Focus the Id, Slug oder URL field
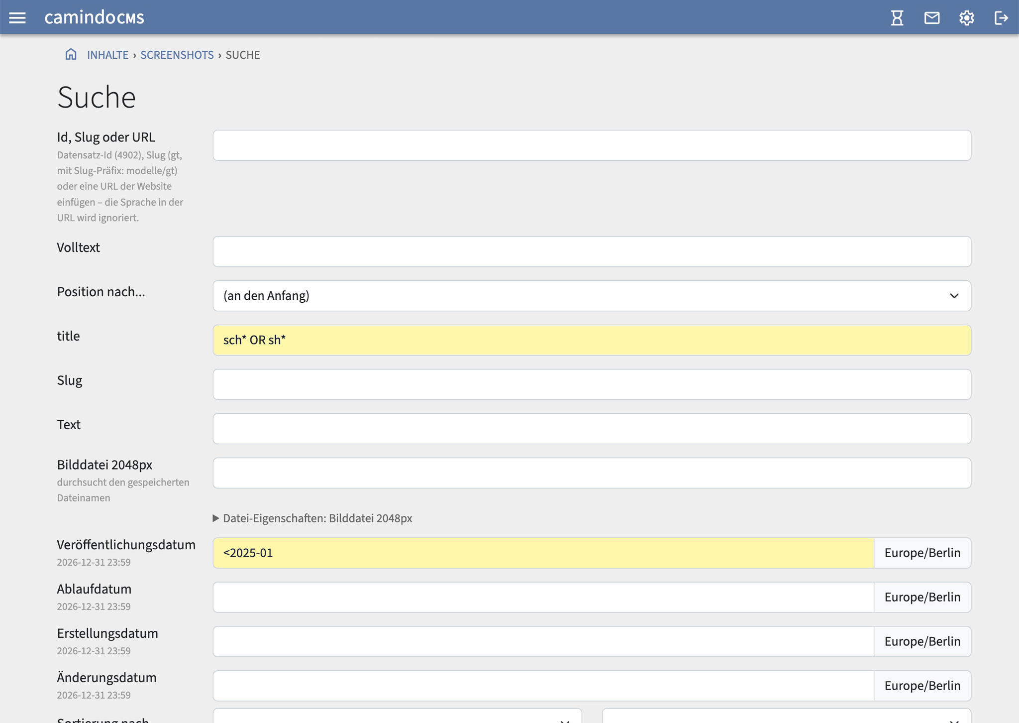This screenshot has width=1019, height=723. coord(592,145)
